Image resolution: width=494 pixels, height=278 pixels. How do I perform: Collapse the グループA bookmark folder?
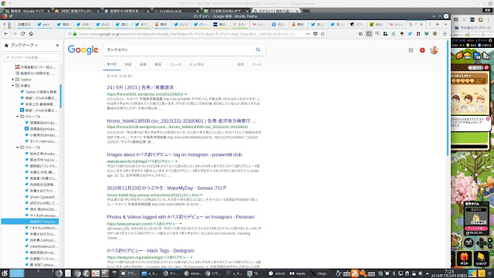pyautogui.click(x=18, y=117)
